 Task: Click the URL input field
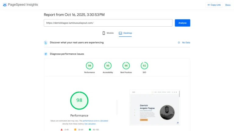108,23
